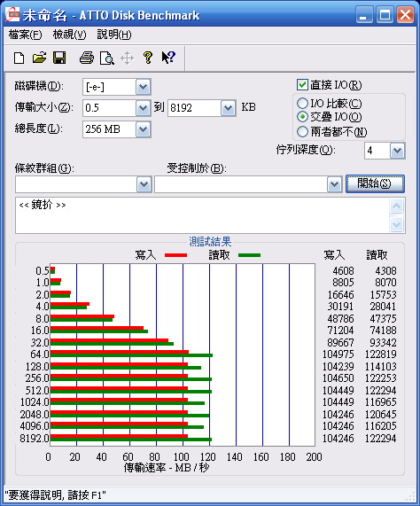Image resolution: width=420 pixels, height=506 pixels.
Task: Click the status bar help message
Action: 55,495
